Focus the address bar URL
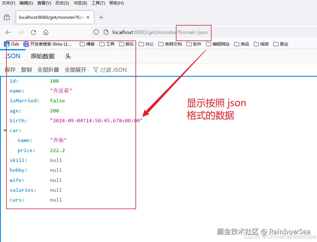Image resolution: width=317 pixels, height=242 pixels. point(160,32)
